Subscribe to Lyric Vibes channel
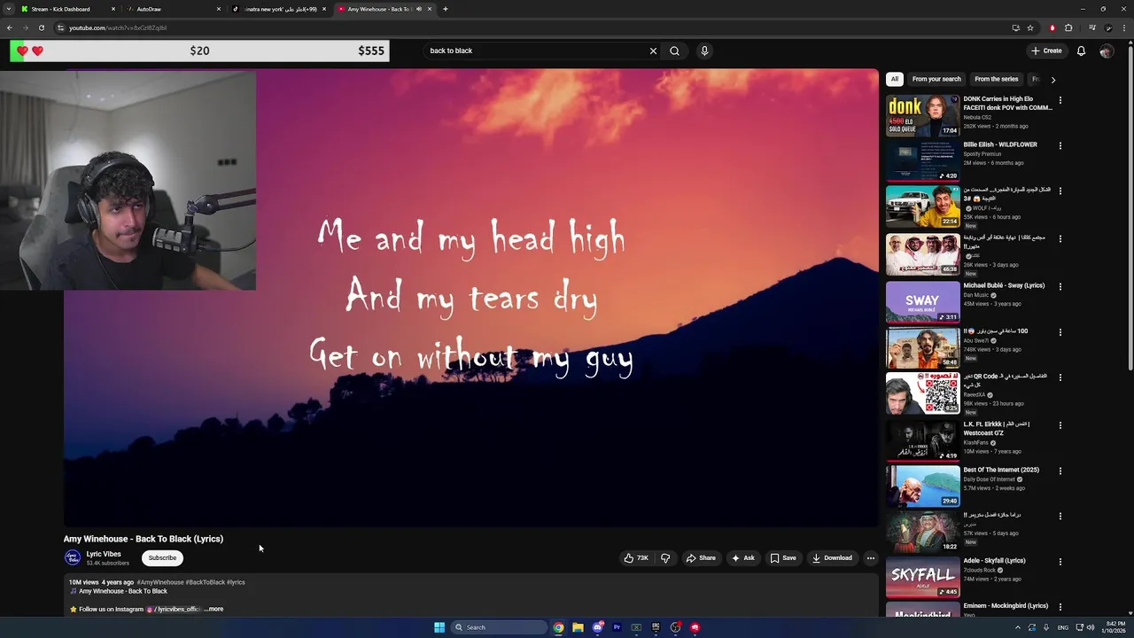The image size is (1134, 638). [162, 558]
